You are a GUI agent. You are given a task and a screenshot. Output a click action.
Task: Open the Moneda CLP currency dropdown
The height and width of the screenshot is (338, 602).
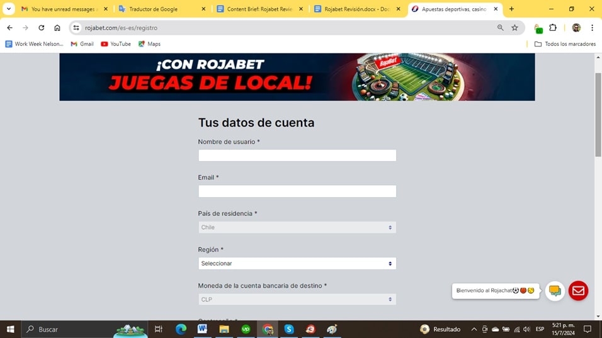(x=297, y=300)
